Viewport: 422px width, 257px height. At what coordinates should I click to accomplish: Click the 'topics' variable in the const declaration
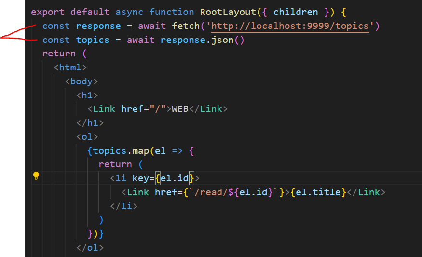[93, 40]
